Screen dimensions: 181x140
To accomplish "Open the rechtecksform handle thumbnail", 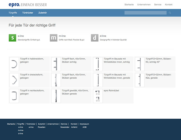I will (14, 96).
